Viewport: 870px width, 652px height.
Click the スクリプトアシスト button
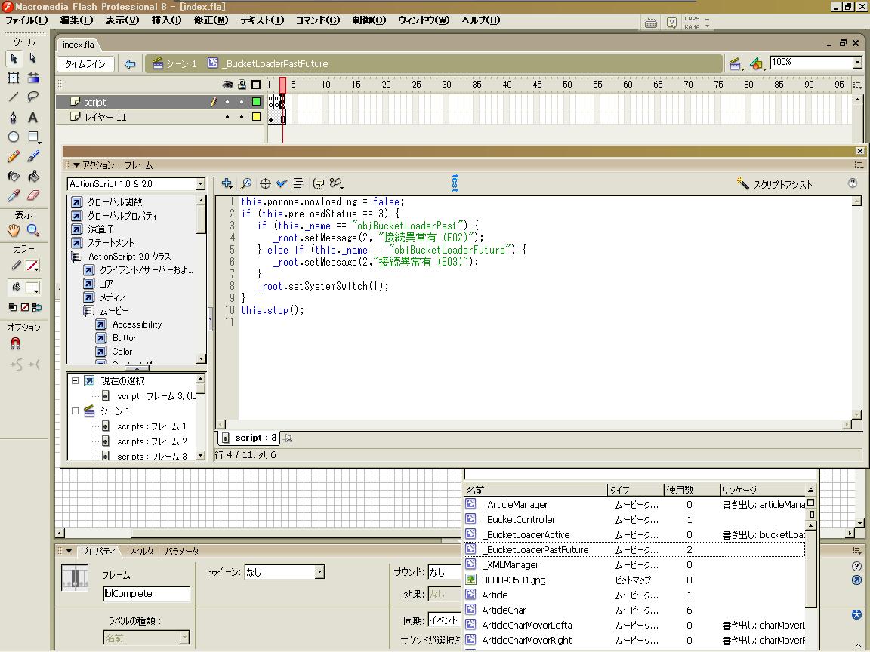pos(775,184)
